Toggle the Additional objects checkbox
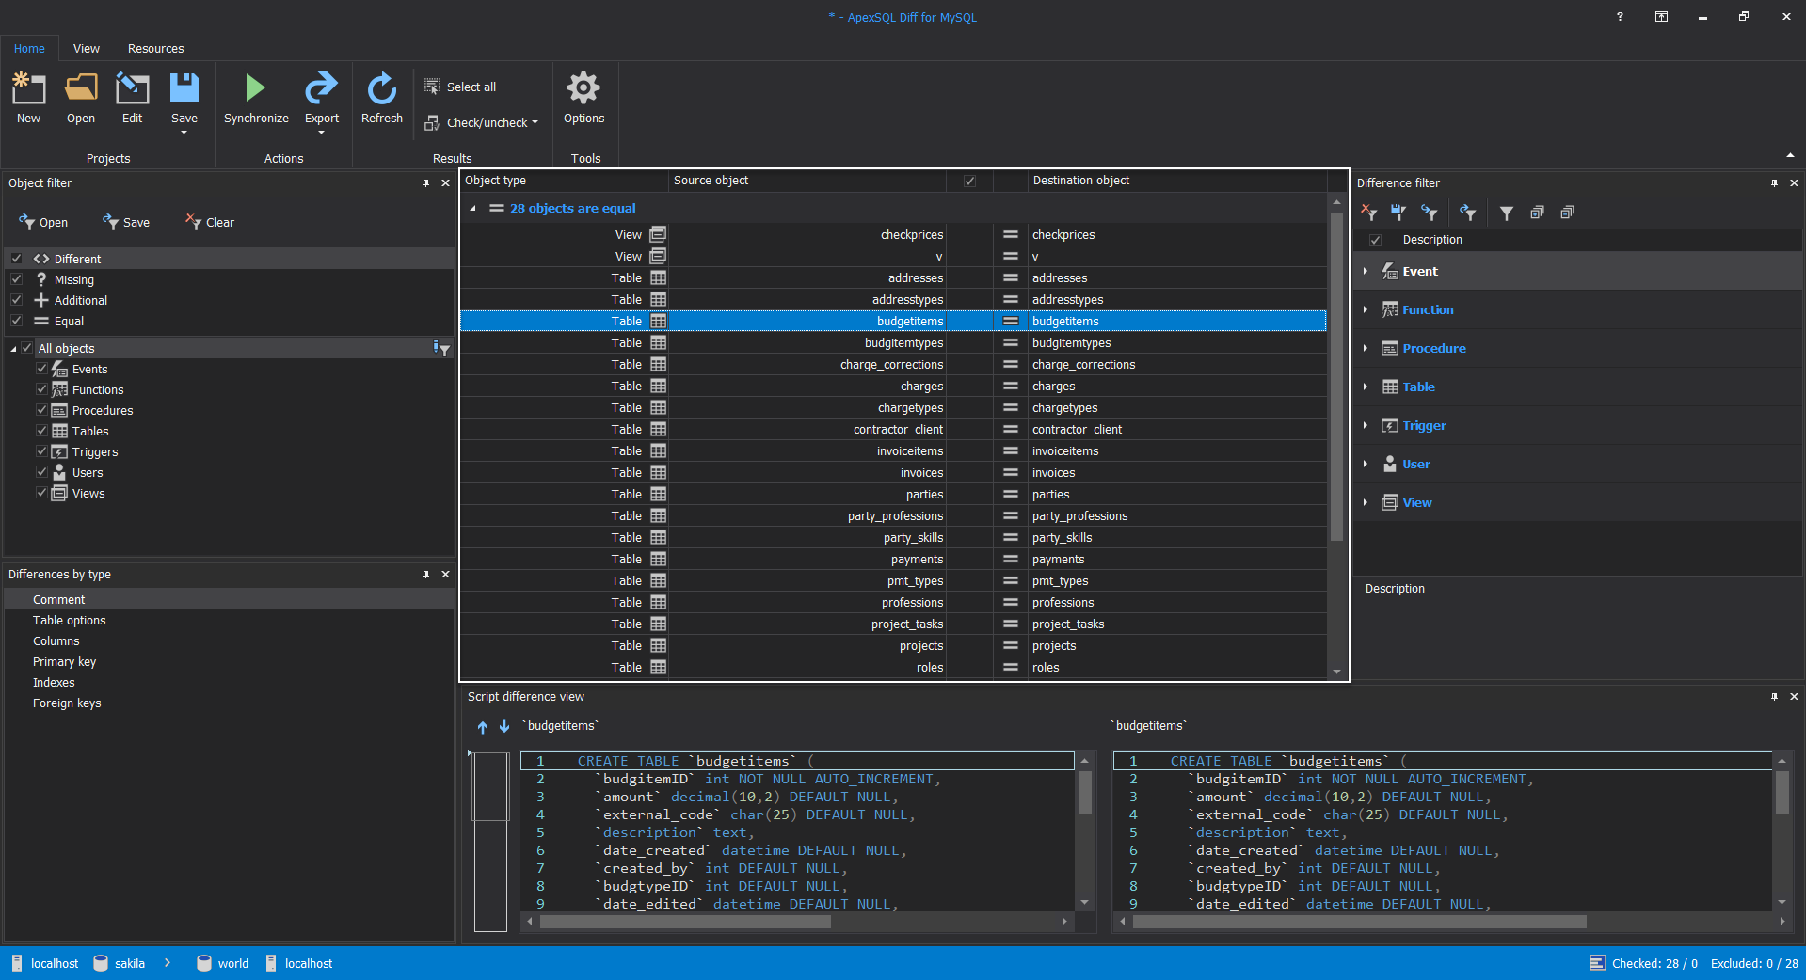 [x=16, y=300]
